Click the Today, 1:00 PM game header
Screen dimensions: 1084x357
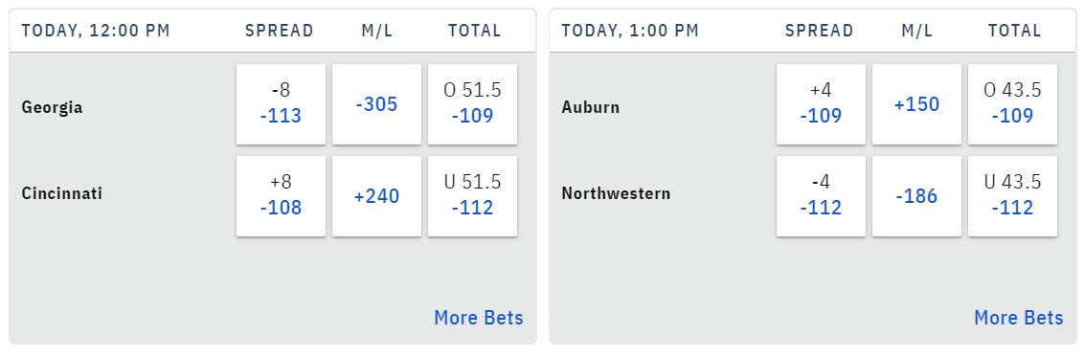coord(630,31)
